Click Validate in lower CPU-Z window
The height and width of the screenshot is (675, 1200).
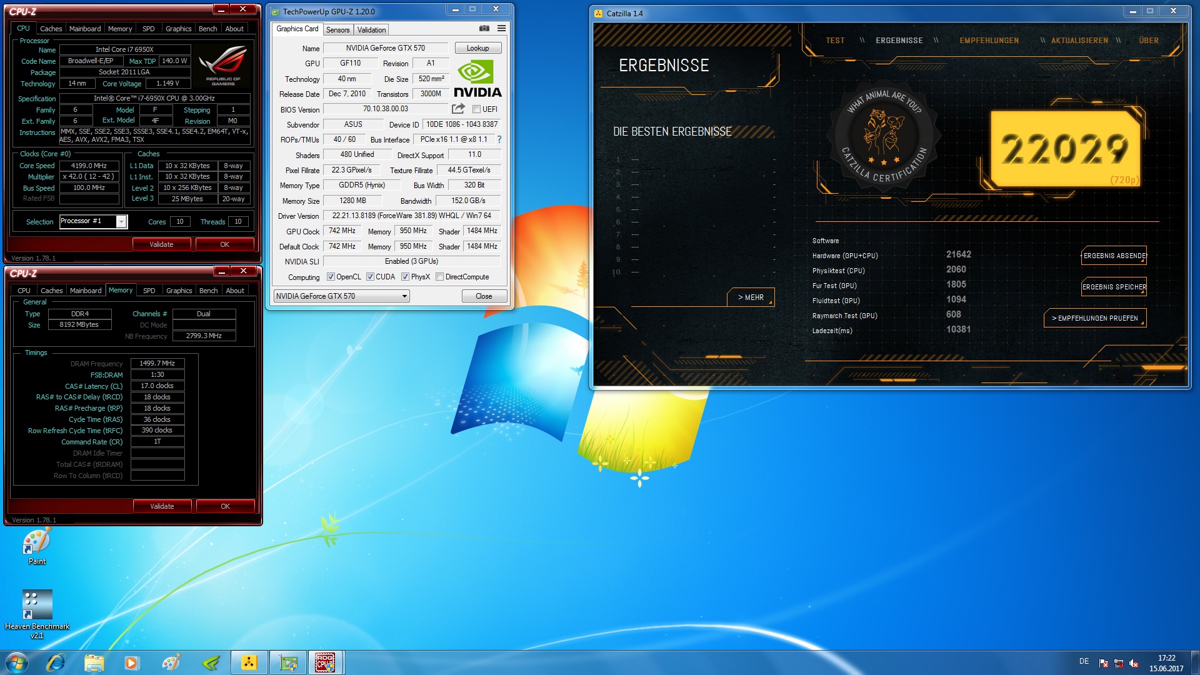tap(162, 506)
